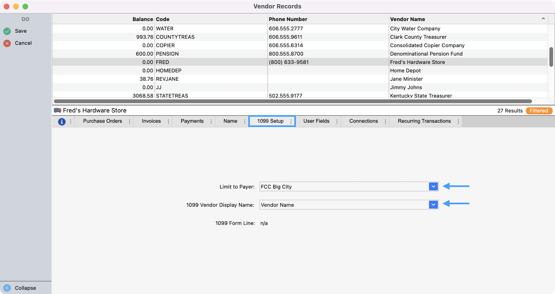
Task: Click the blue Collapse chevron icon
Action: pyautogui.click(x=7, y=288)
